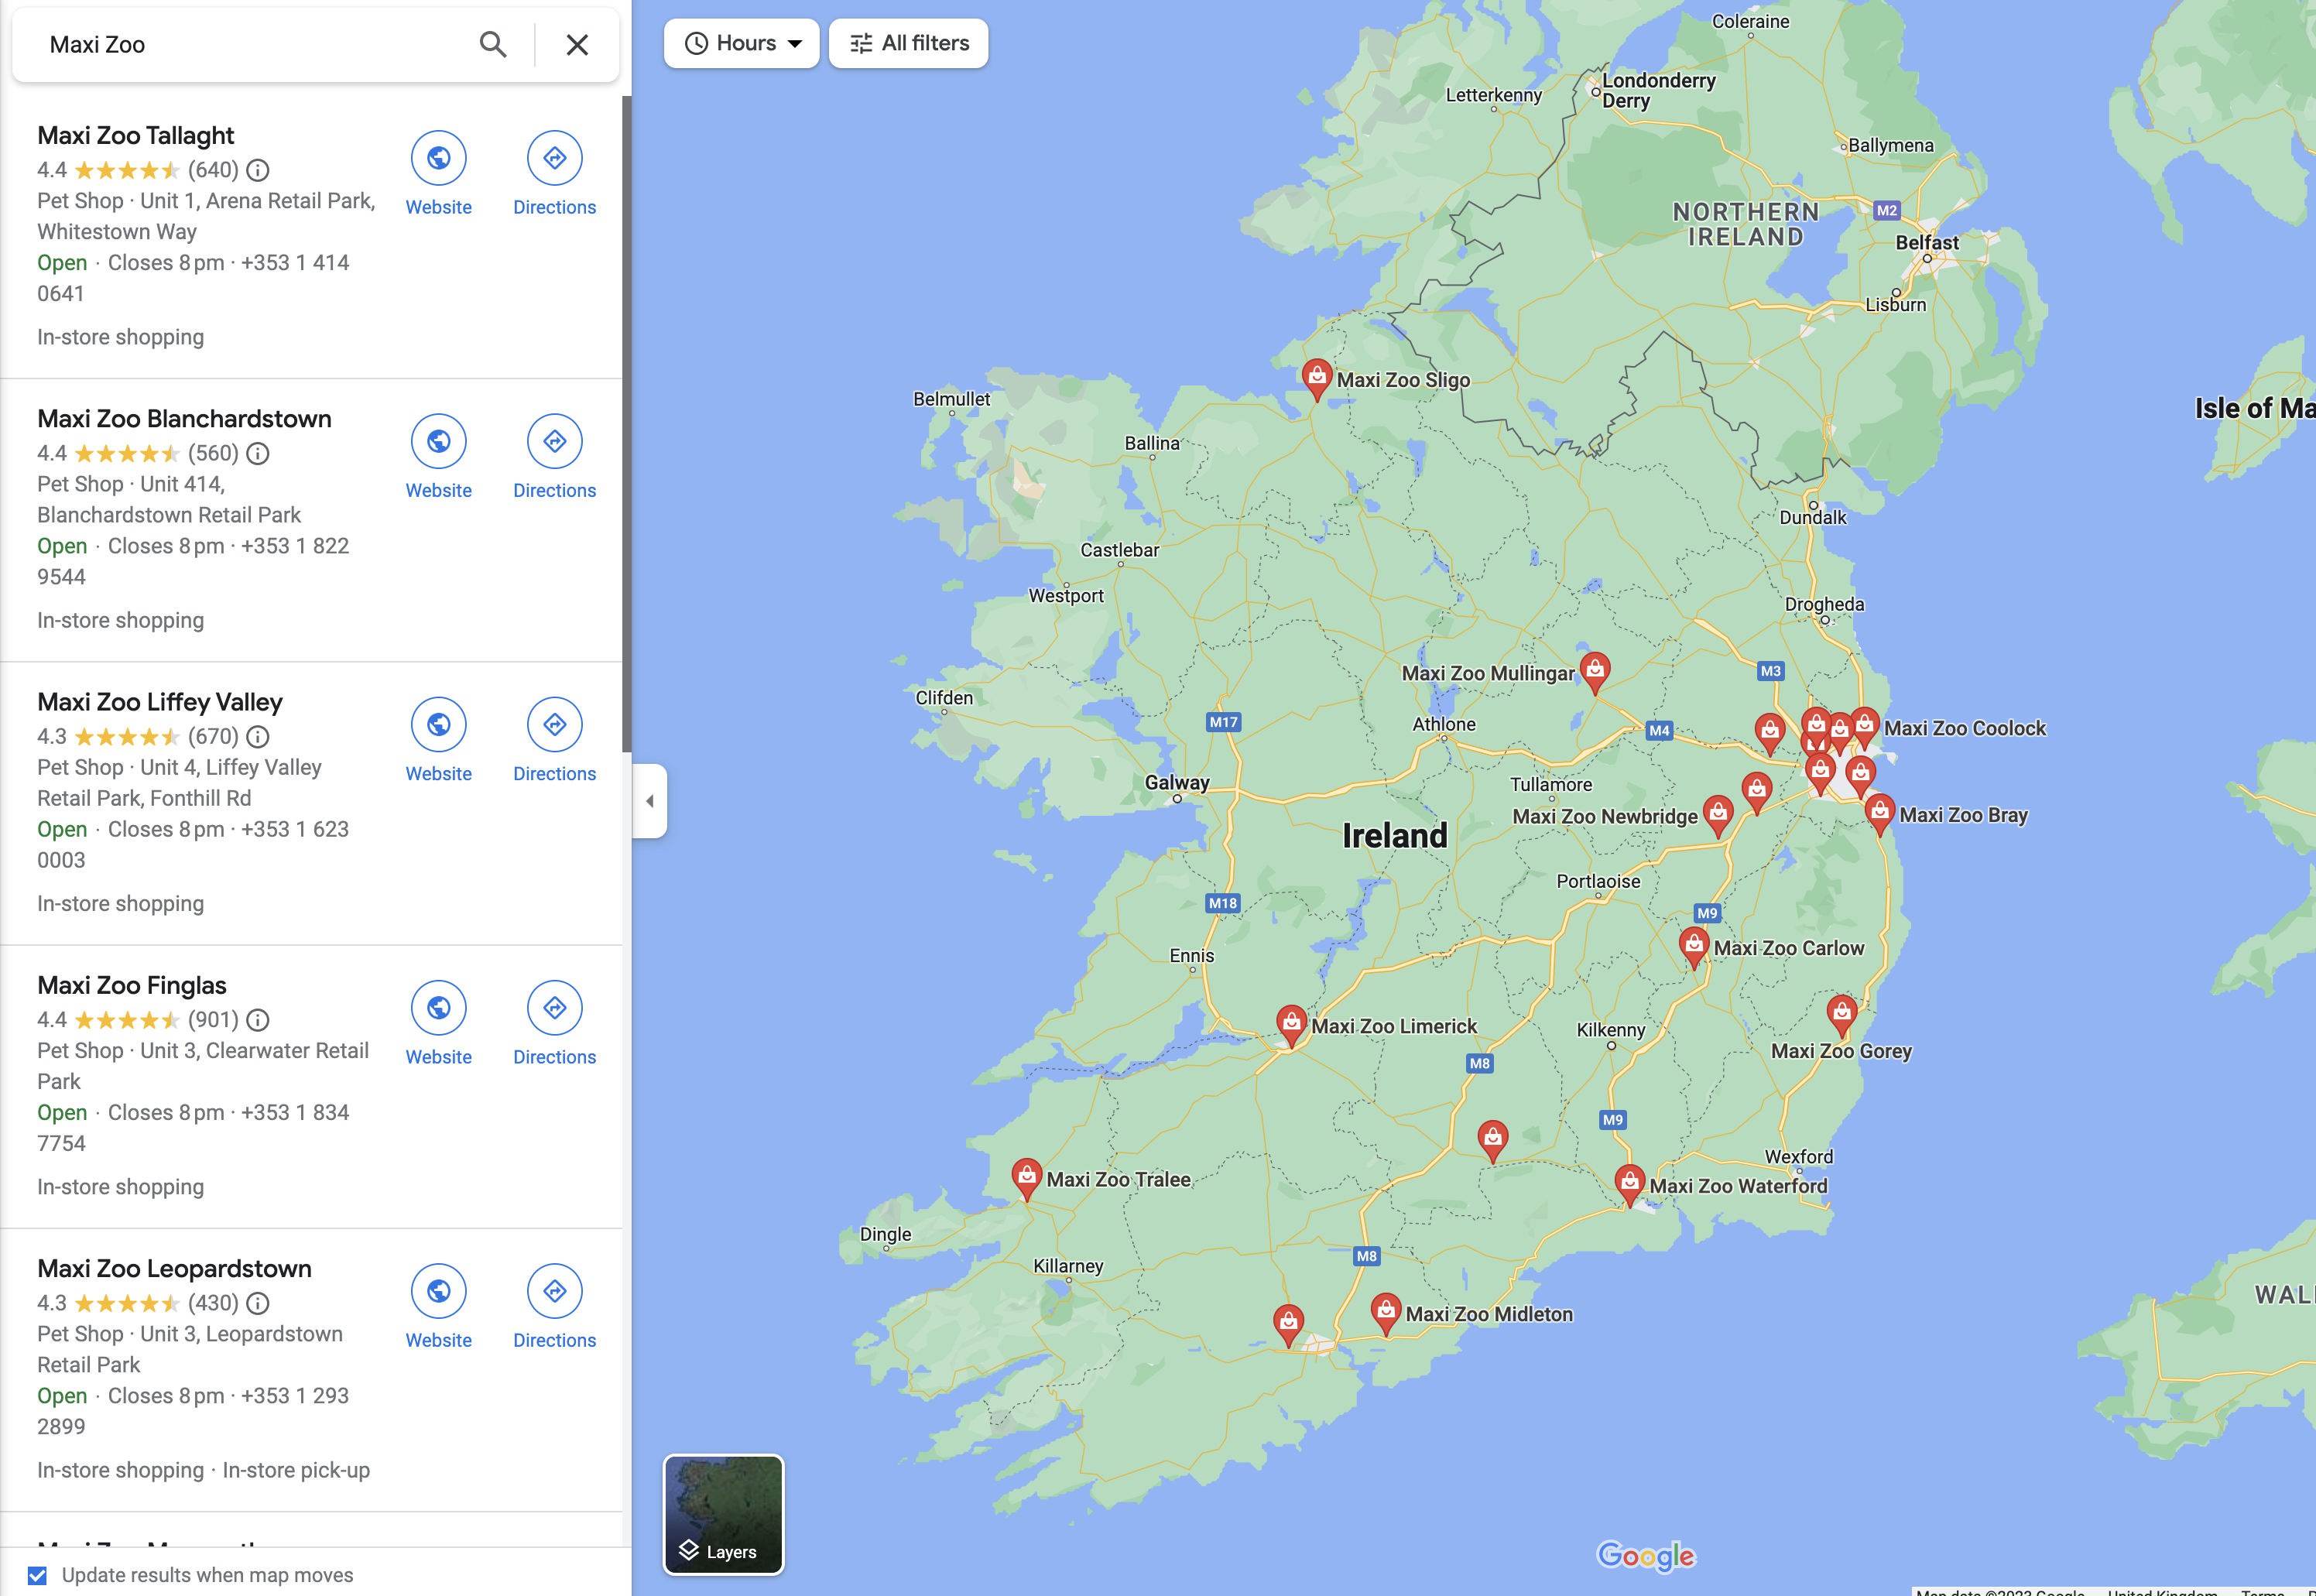Click the info icon next to Maxi Zoo Finglas rating

(258, 1020)
